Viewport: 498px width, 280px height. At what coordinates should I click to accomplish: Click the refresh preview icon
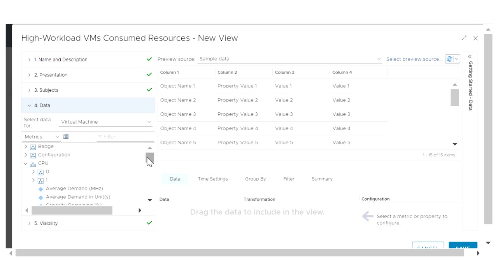[449, 59]
